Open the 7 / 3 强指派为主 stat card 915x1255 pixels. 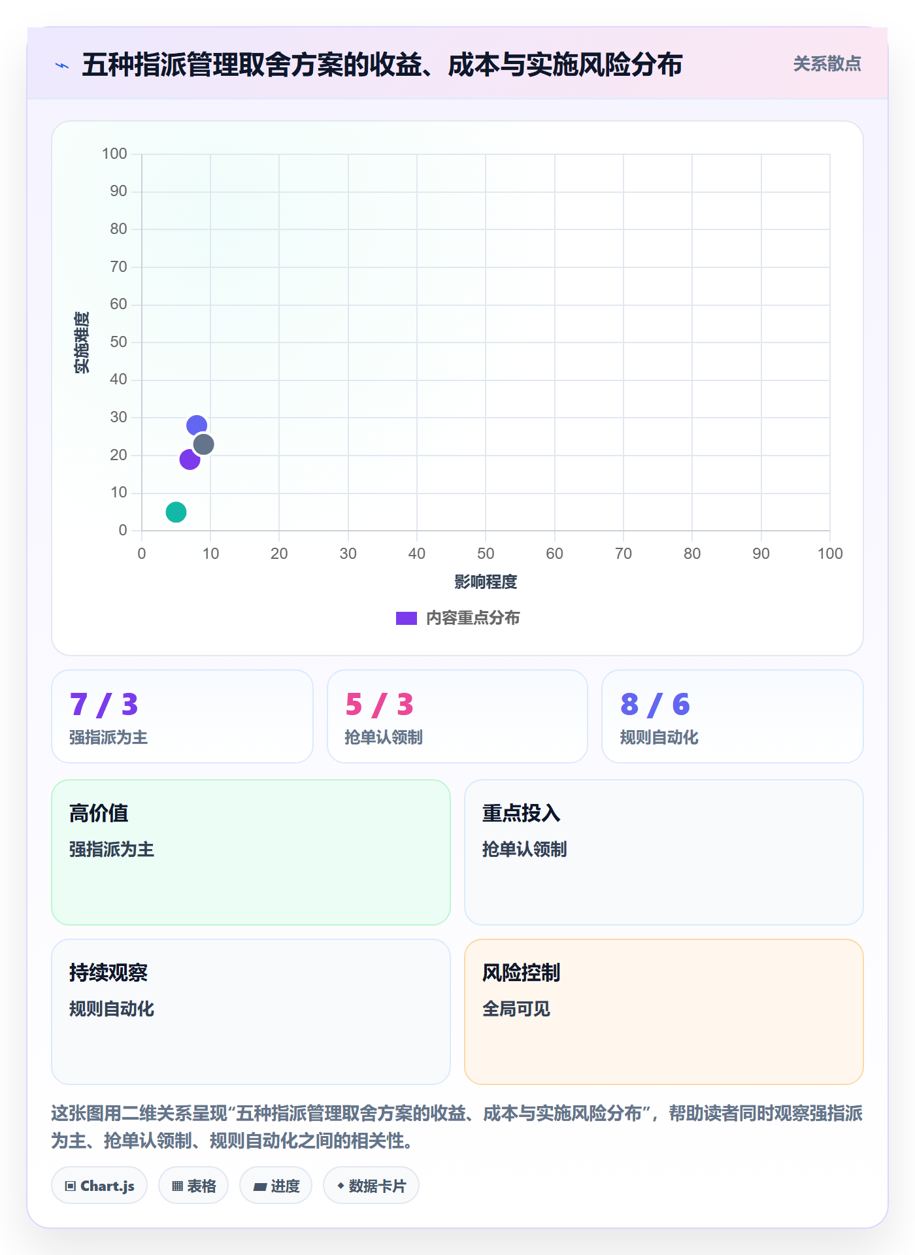182,716
